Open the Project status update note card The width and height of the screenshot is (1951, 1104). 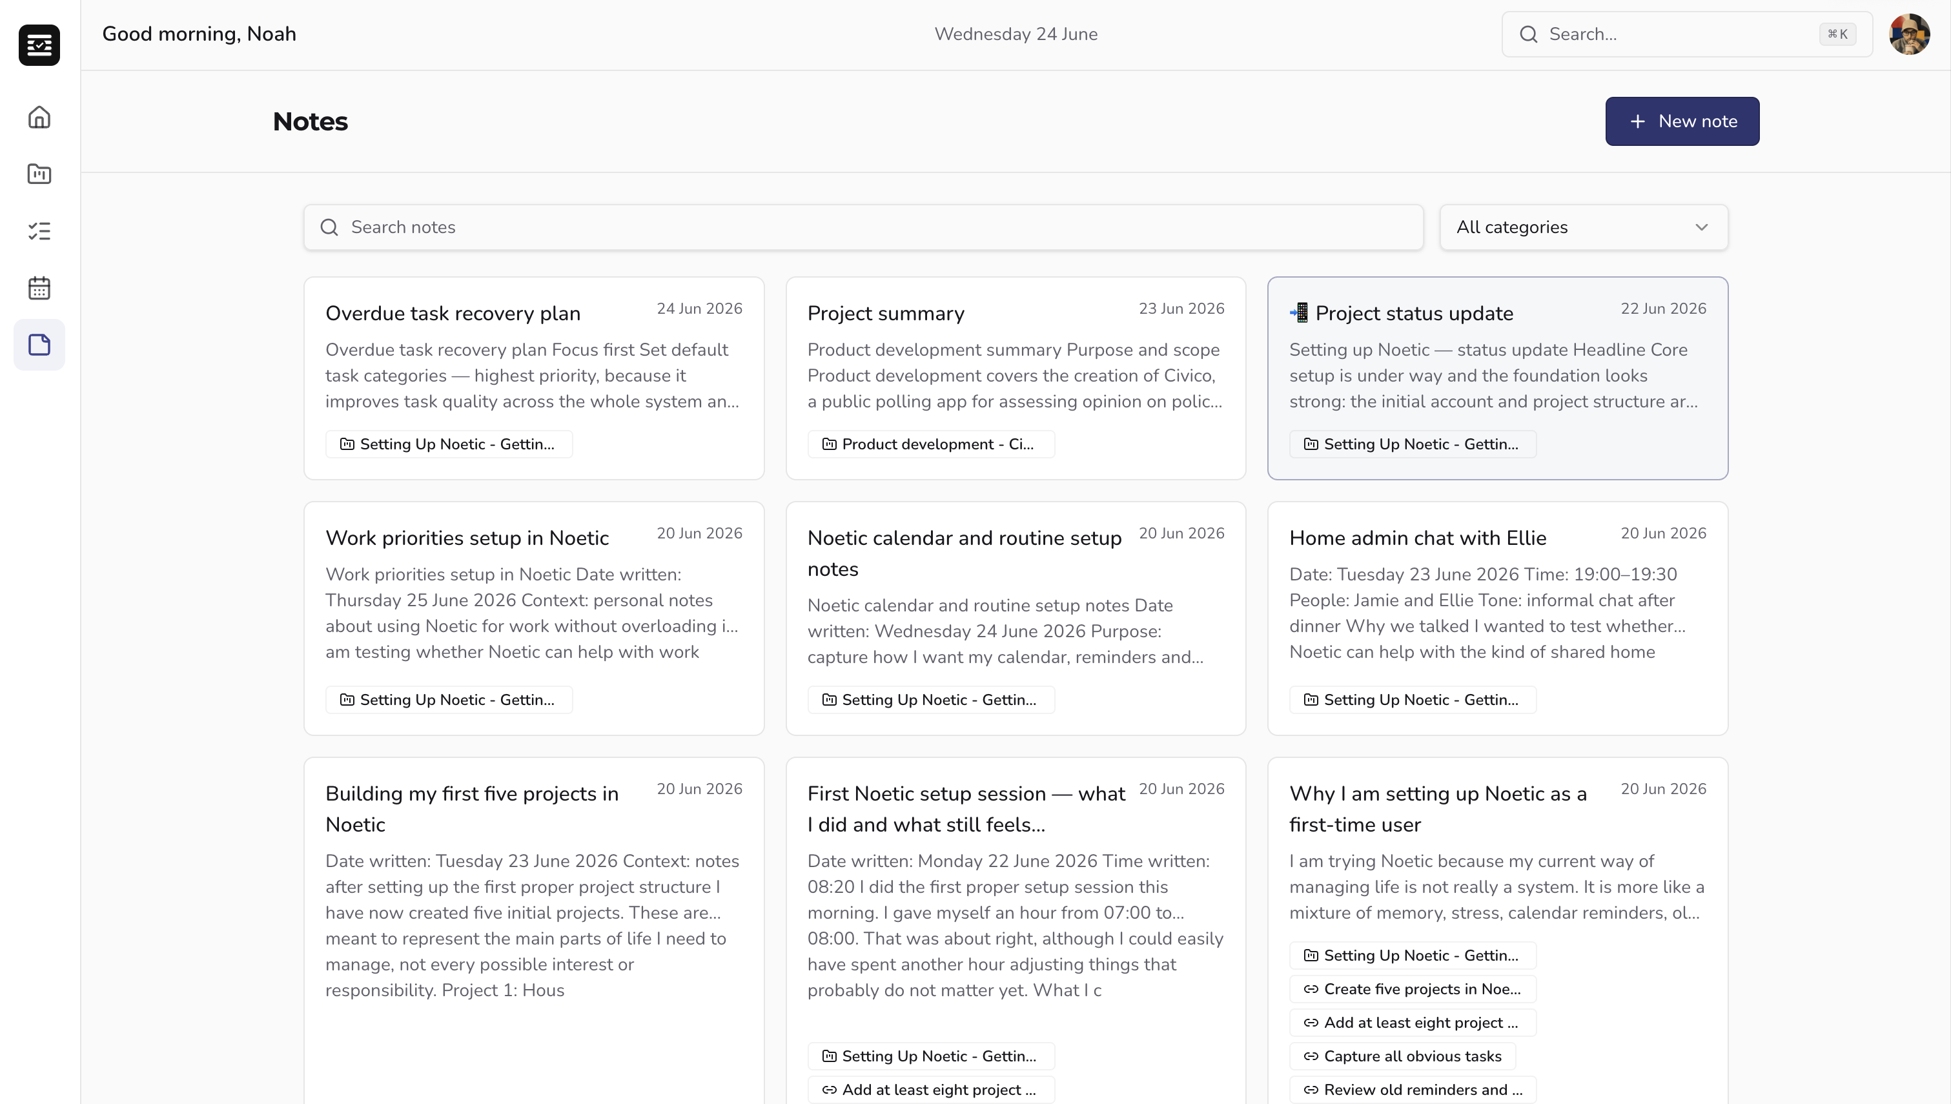coord(1498,378)
